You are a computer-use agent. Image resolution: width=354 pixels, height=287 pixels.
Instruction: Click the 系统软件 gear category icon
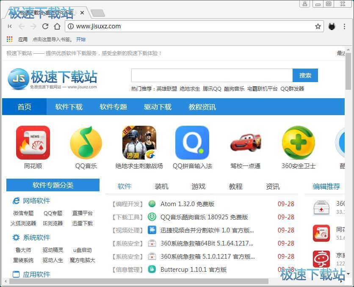coord(16,237)
